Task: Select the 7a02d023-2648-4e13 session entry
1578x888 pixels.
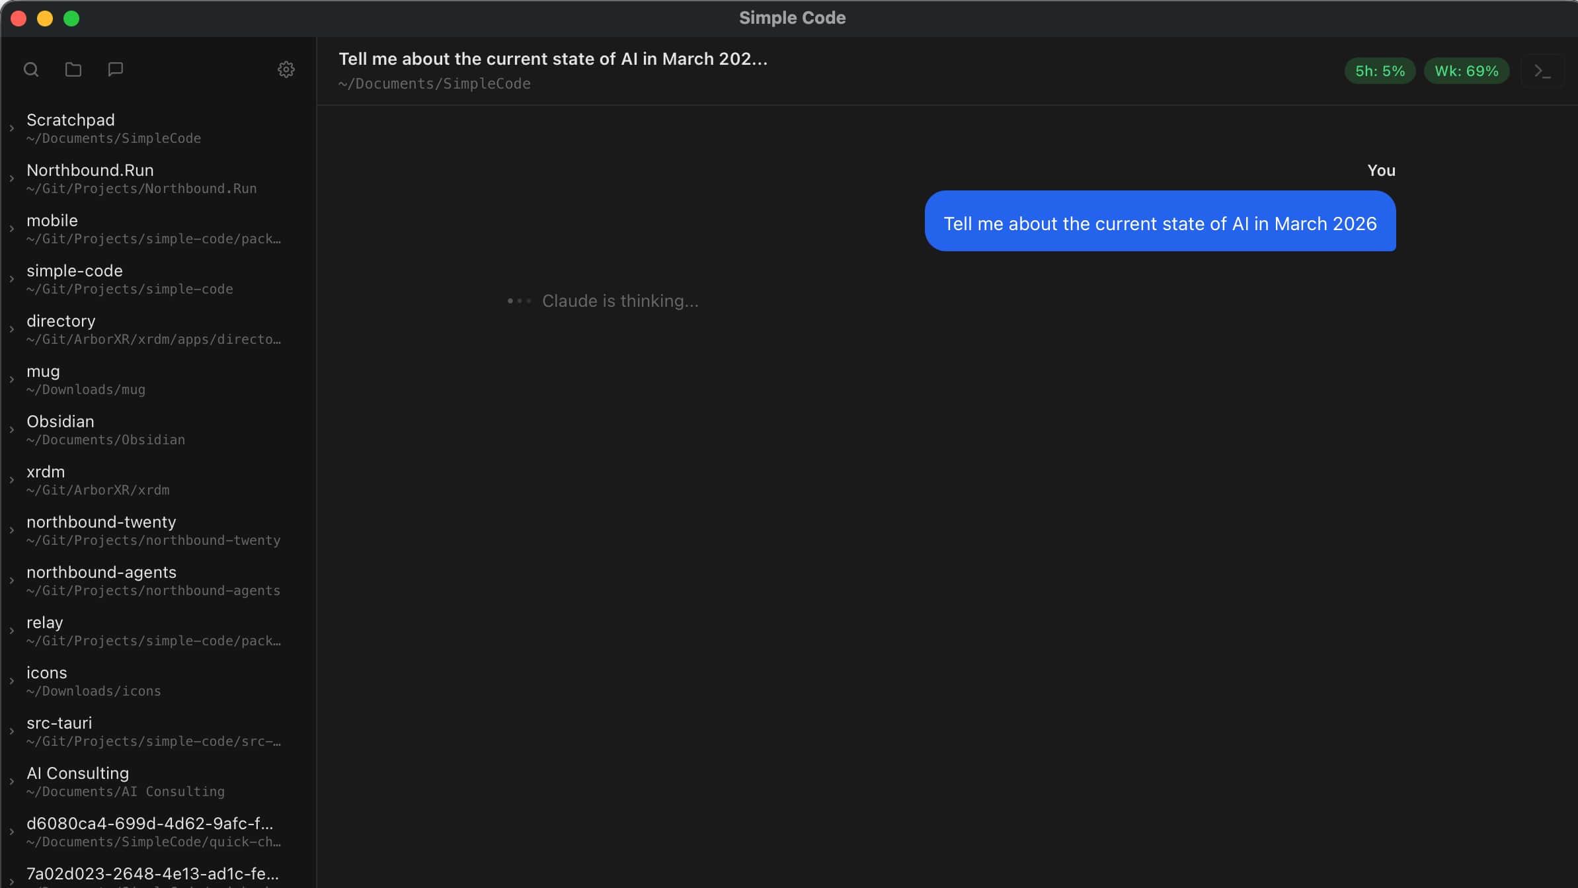Action: pyautogui.click(x=158, y=874)
